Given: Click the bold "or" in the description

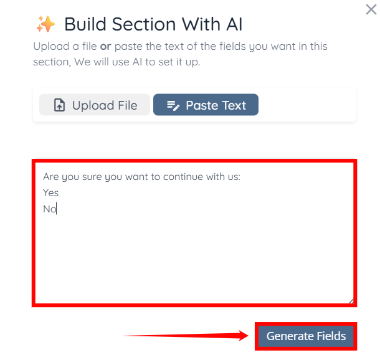Looking at the screenshot, I should (106, 47).
